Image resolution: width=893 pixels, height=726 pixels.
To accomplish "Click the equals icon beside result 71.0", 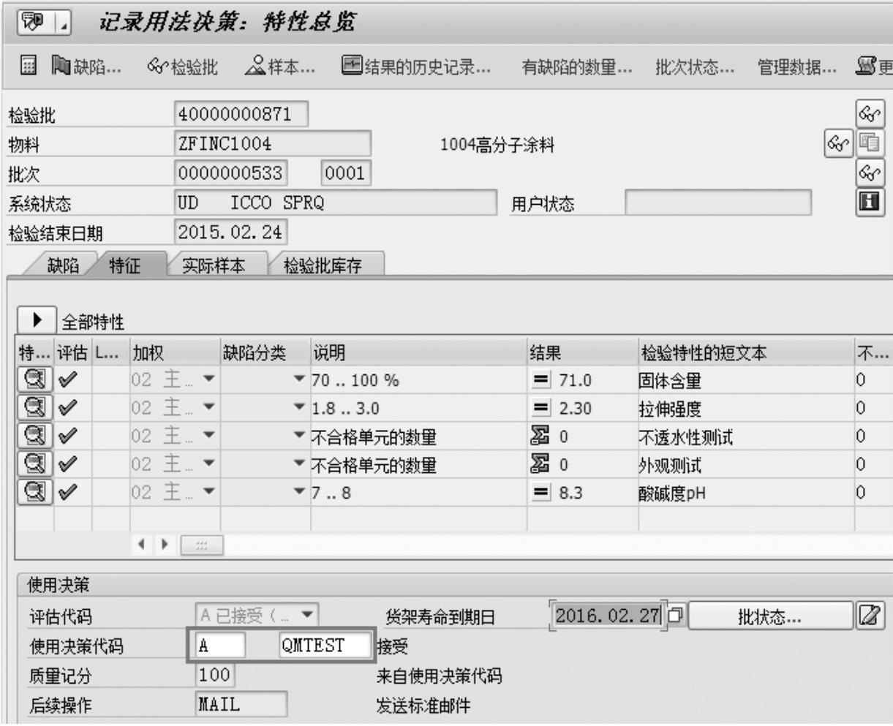I will (541, 381).
